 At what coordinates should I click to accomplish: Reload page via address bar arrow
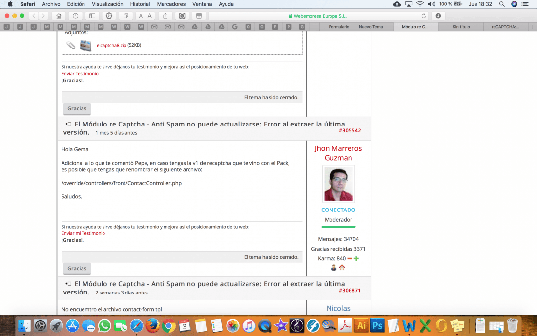pos(424,16)
